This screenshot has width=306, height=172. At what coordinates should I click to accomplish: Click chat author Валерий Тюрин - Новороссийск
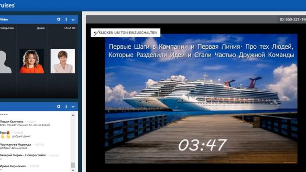tap(23, 155)
